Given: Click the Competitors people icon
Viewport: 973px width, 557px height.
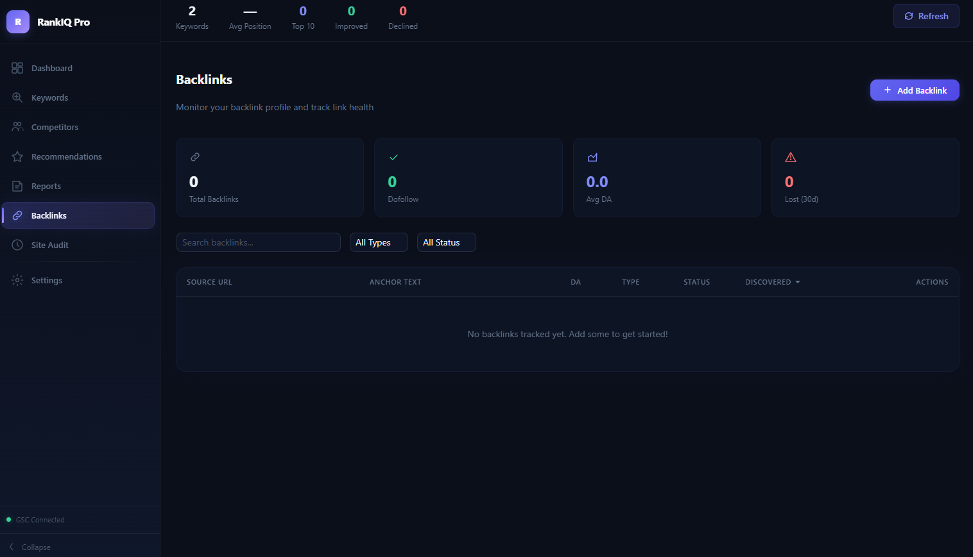Looking at the screenshot, I should [17, 127].
